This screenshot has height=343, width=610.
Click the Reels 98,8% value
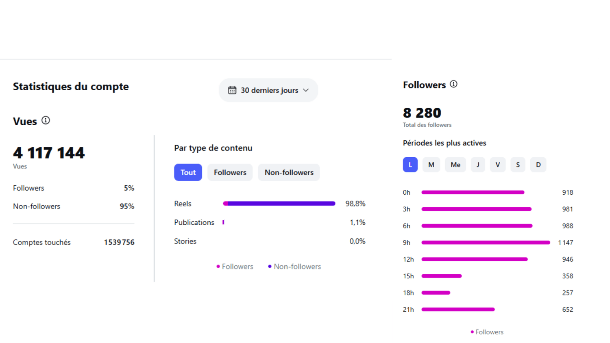[355, 204]
